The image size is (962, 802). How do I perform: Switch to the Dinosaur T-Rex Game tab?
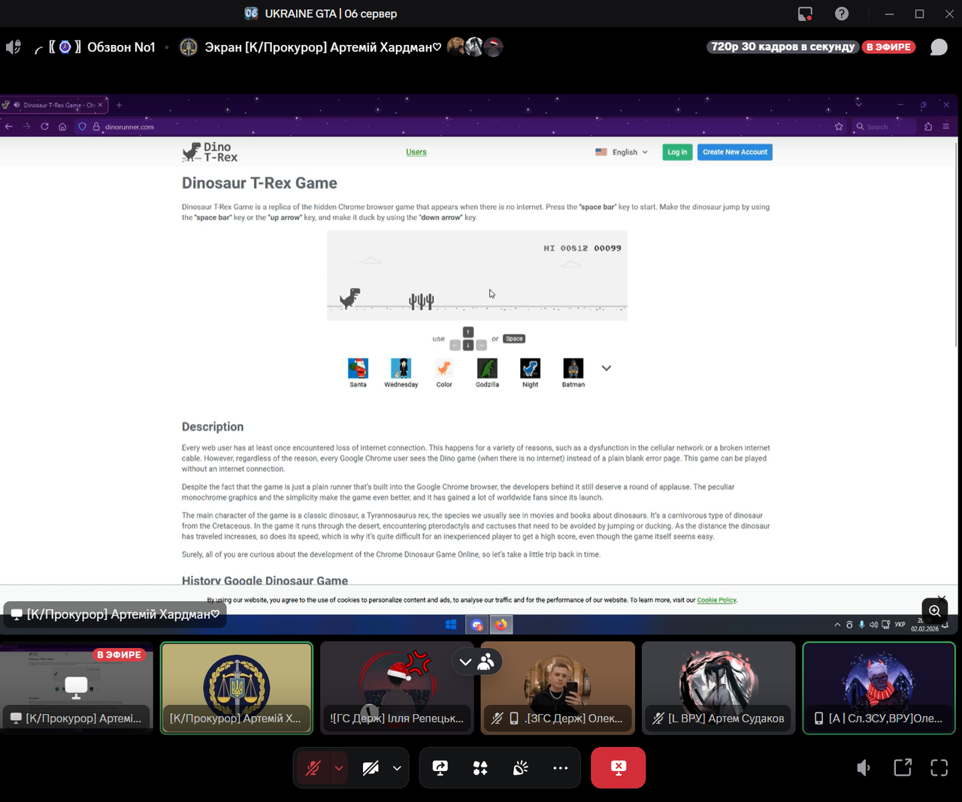click(x=53, y=104)
